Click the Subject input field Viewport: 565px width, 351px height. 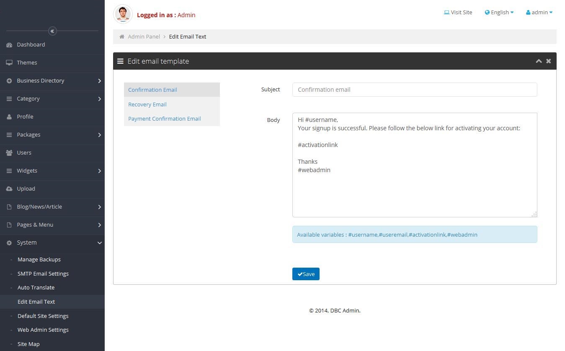(415, 90)
